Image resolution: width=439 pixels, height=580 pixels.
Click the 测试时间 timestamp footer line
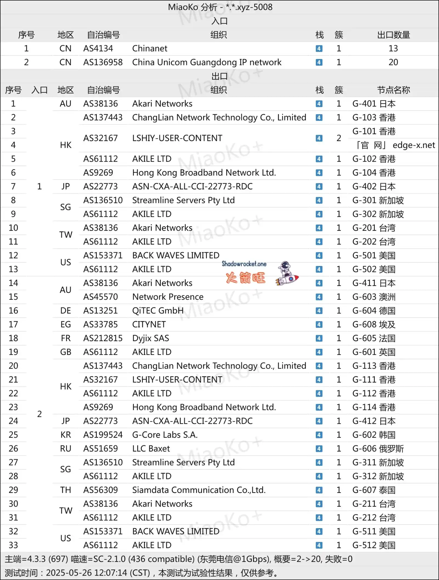pyautogui.click(x=142, y=573)
